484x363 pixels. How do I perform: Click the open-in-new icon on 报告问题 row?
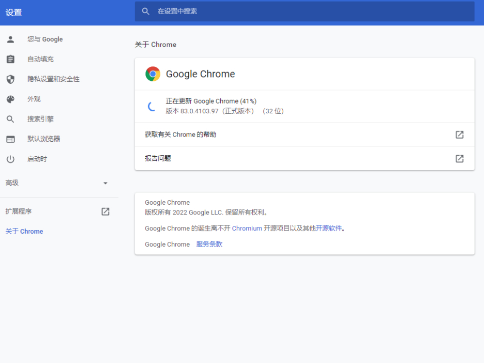pyautogui.click(x=460, y=159)
